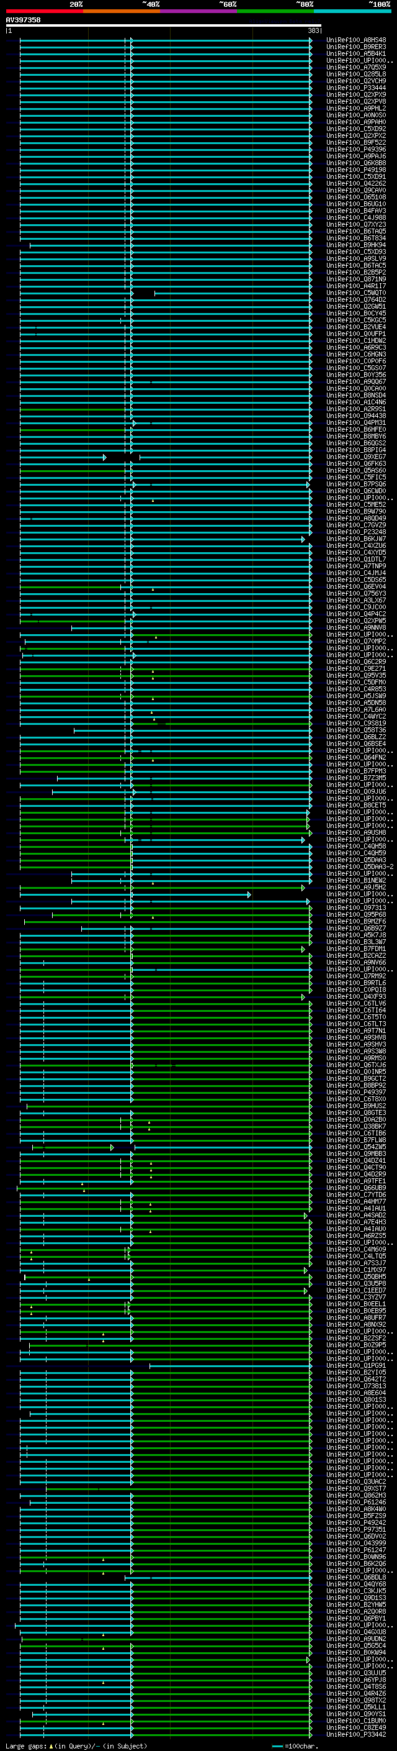Select label UniRef100_Q6FK63
This screenshot has height=1751, width=397.
click(x=356, y=463)
